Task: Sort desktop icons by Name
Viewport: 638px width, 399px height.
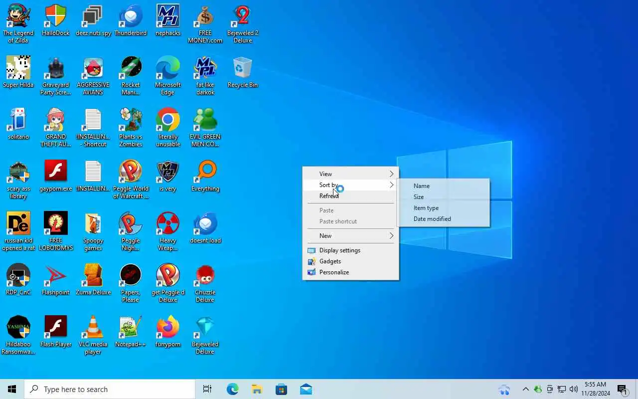Action: point(444,186)
